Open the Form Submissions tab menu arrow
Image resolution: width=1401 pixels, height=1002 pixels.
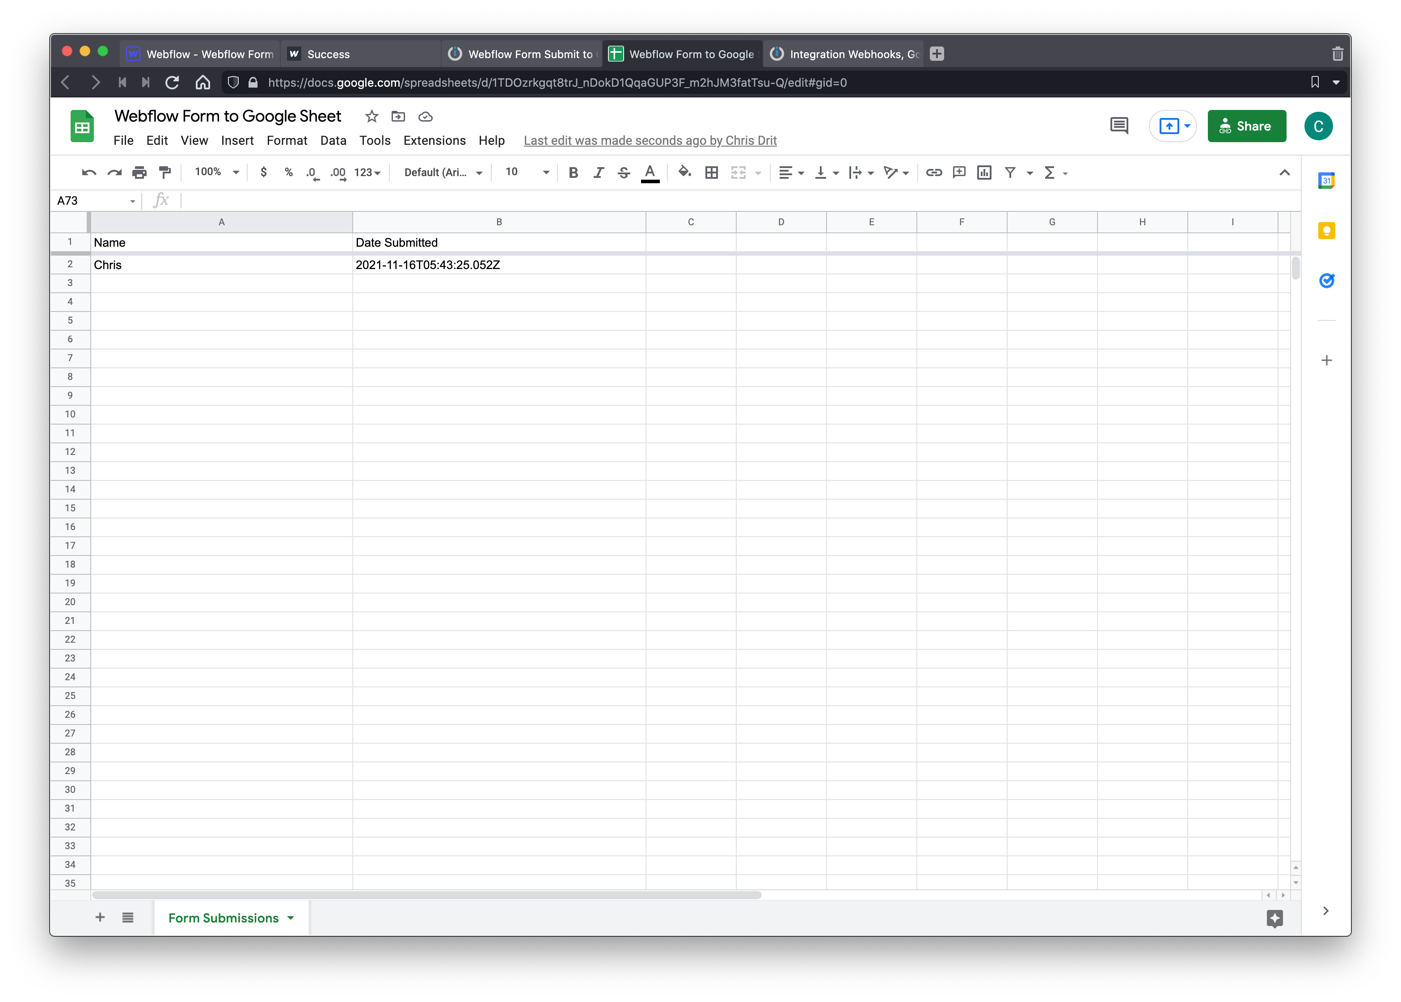click(x=291, y=918)
